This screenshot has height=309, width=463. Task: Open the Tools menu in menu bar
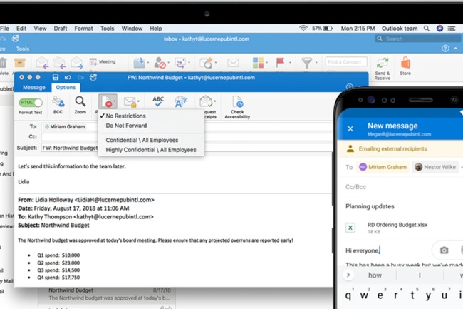coord(107,29)
